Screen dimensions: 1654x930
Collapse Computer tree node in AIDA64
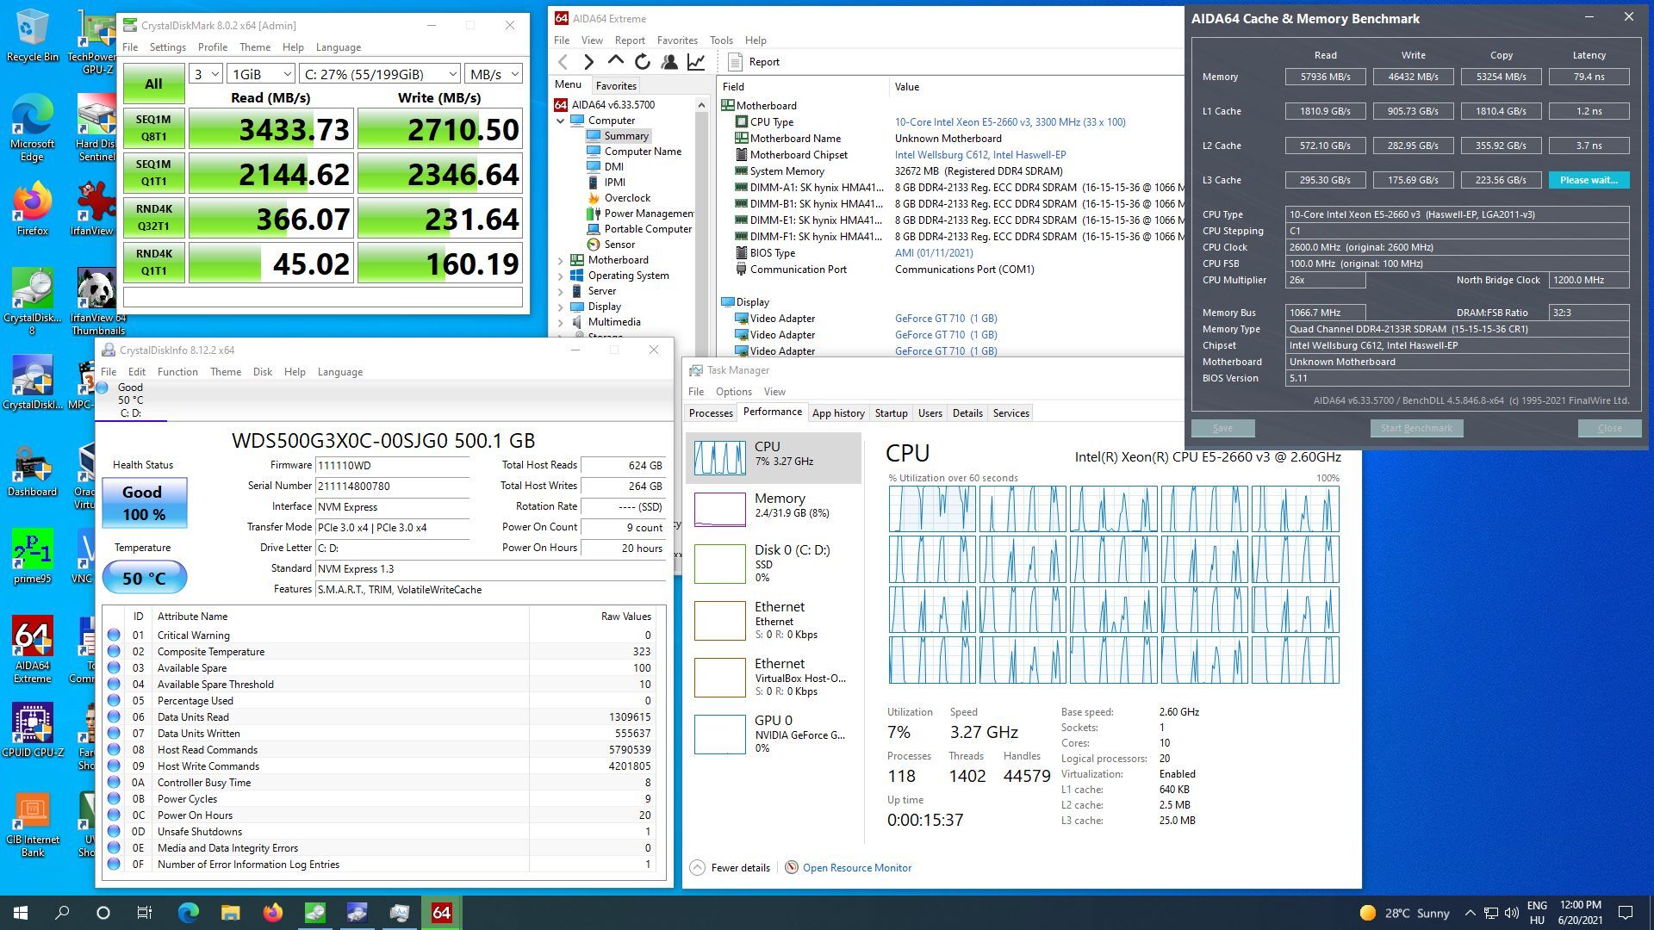click(x=561, y=121)
